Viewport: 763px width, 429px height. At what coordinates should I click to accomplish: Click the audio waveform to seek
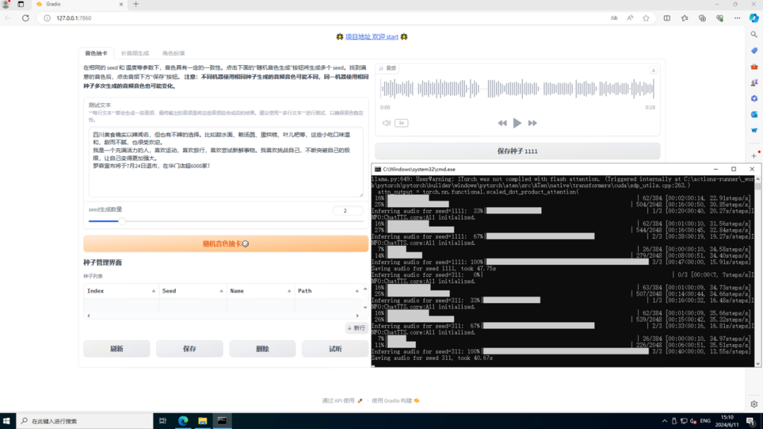pos(517,88)
